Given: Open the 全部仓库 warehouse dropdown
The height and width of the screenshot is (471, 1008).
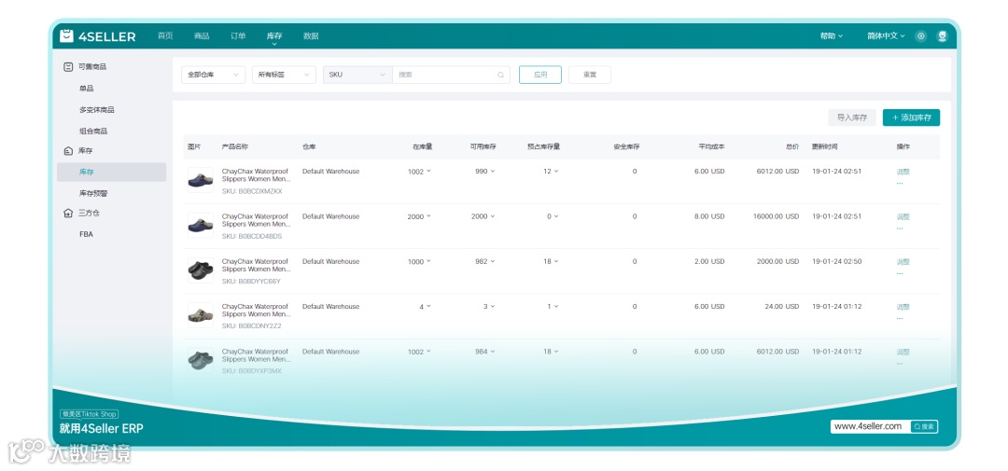Looking at the screenshot, I should pos(214,75).
